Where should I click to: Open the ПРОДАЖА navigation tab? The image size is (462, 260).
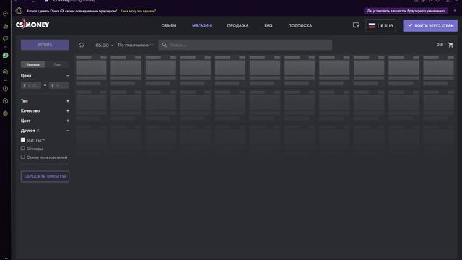(x=237, y=26)
